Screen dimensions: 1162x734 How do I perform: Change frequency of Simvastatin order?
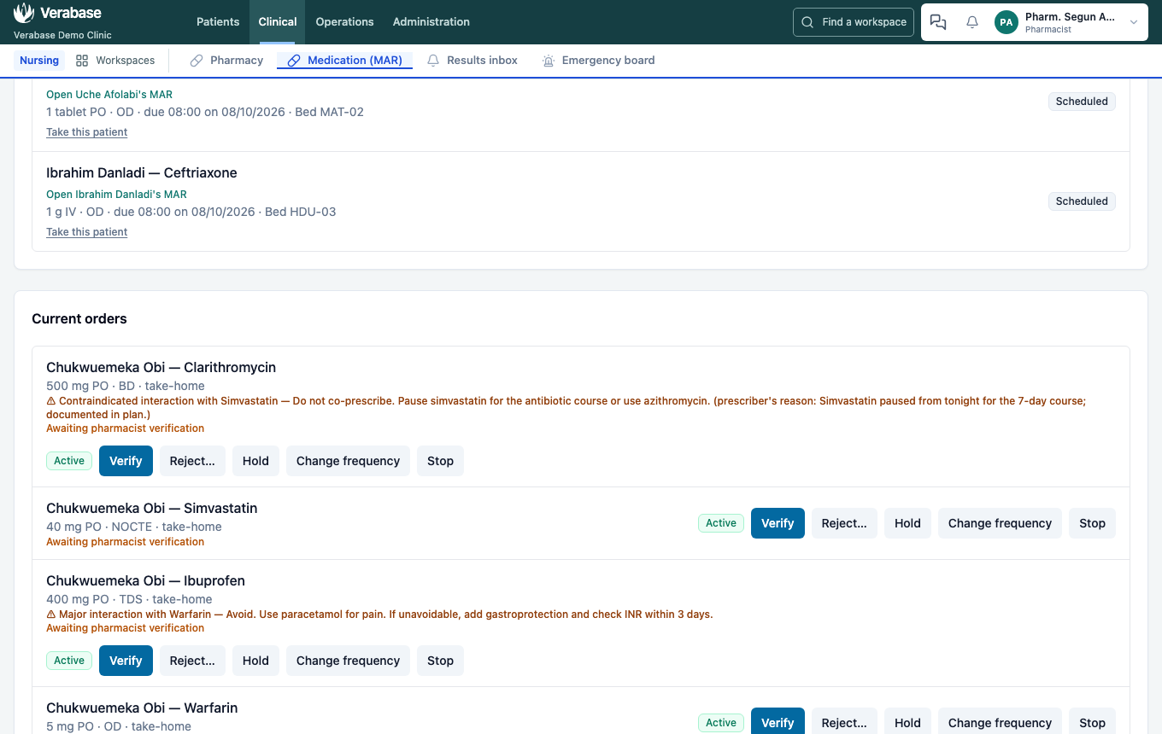pyautogui.click(x=1000, y=523)
